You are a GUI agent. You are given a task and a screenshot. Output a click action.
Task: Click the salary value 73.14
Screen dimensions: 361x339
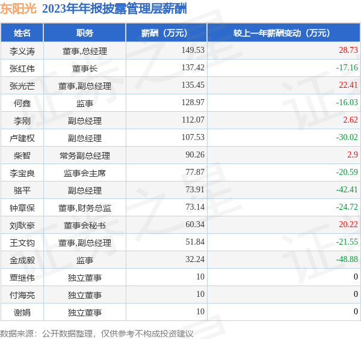point(195,207)
